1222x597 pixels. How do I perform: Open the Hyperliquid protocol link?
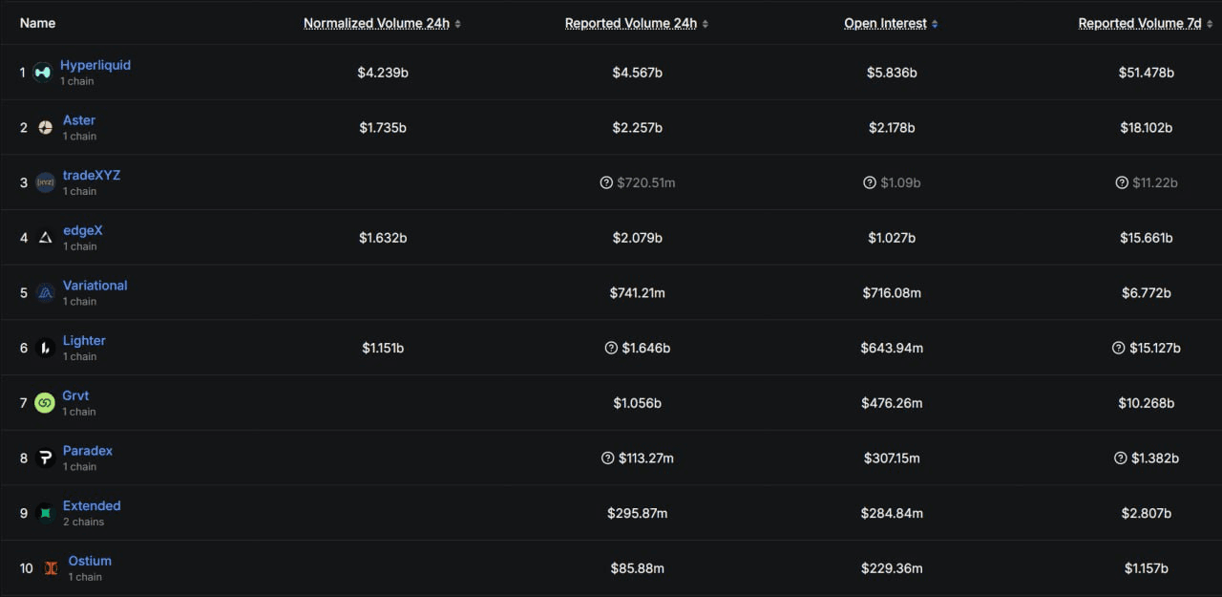pos(95,65)
